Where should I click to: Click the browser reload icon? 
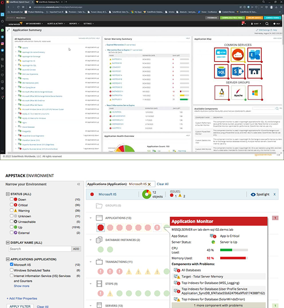tap(18, 7)
